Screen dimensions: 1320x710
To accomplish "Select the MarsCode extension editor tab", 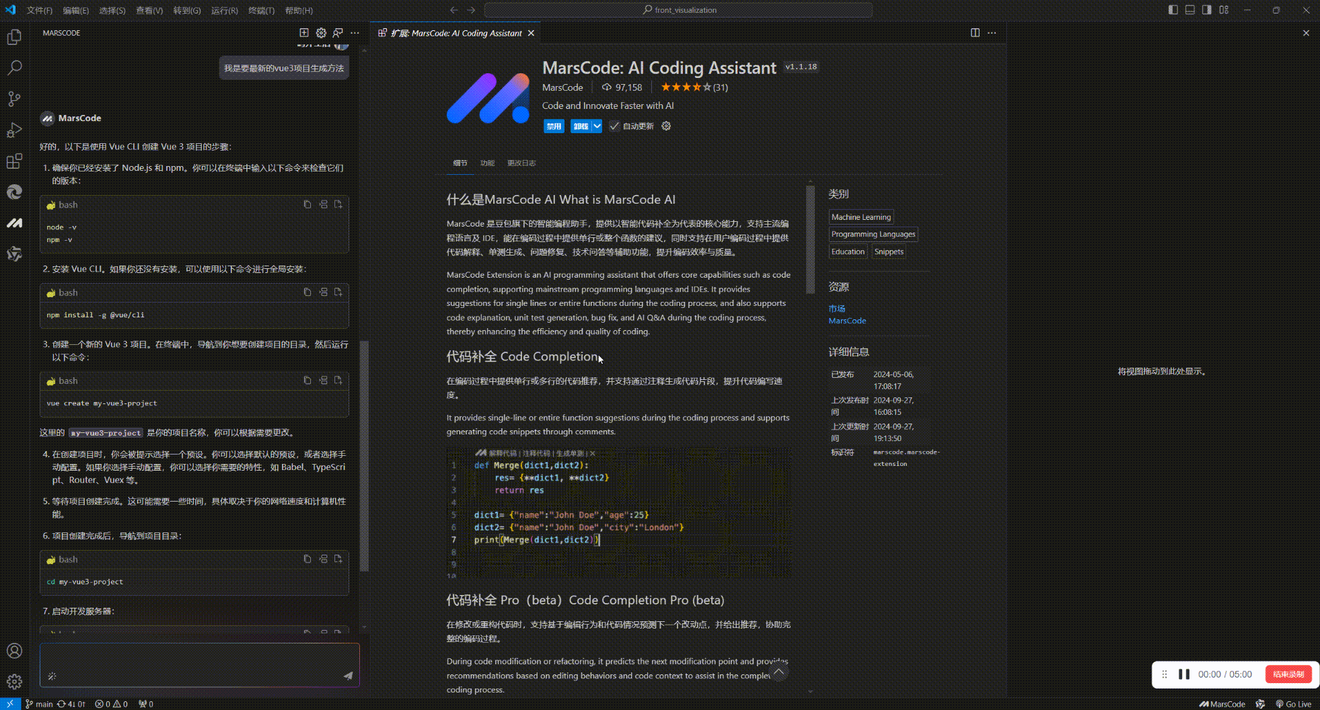I will pyautogui.click(x=456, y=33).
